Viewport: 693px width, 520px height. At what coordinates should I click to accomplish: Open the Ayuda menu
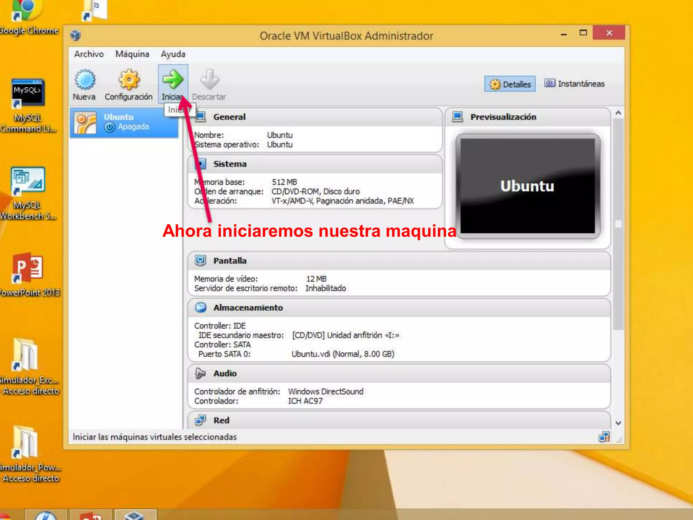[173, 54]
